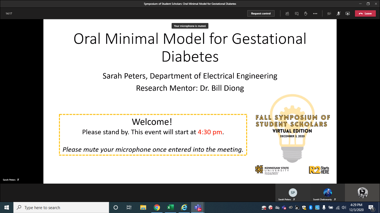Open the system volume control
Screen dimensions: 380x213
coord(344,207)
